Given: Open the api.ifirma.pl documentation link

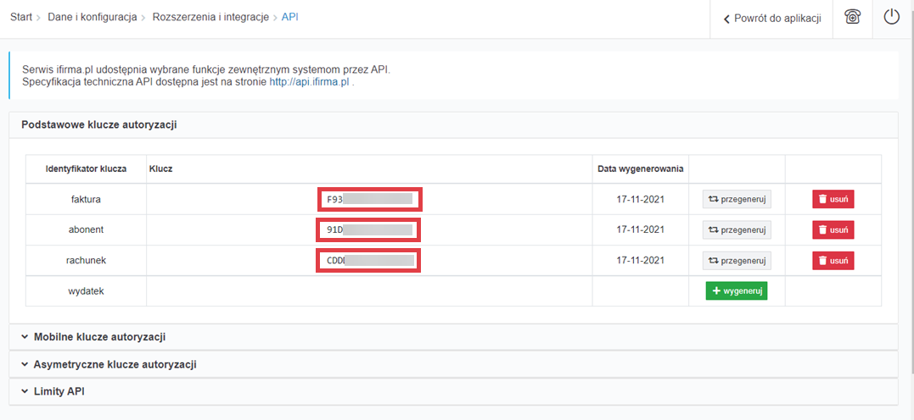Looking at the screenshot, I should click(309, 82).
